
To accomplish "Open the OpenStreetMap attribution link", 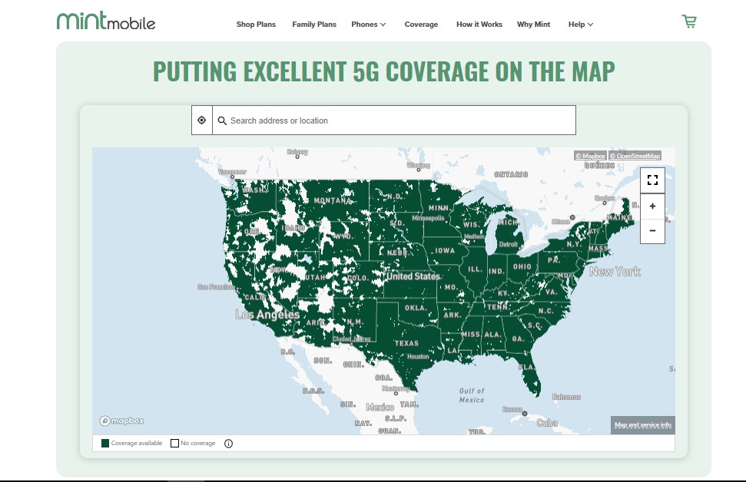I will coord(635,156).
